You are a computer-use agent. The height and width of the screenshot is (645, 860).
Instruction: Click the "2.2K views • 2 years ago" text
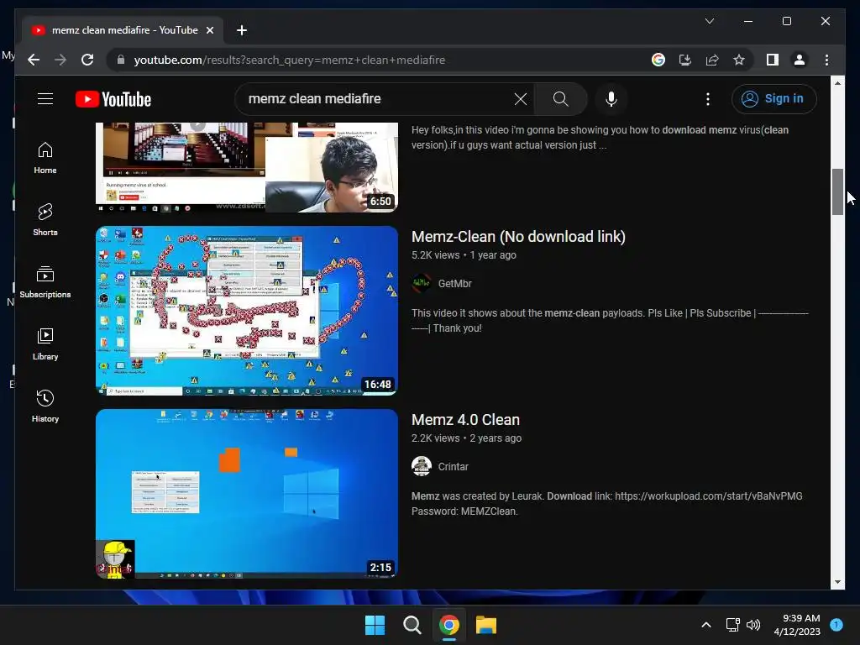[x=466, y=438]
